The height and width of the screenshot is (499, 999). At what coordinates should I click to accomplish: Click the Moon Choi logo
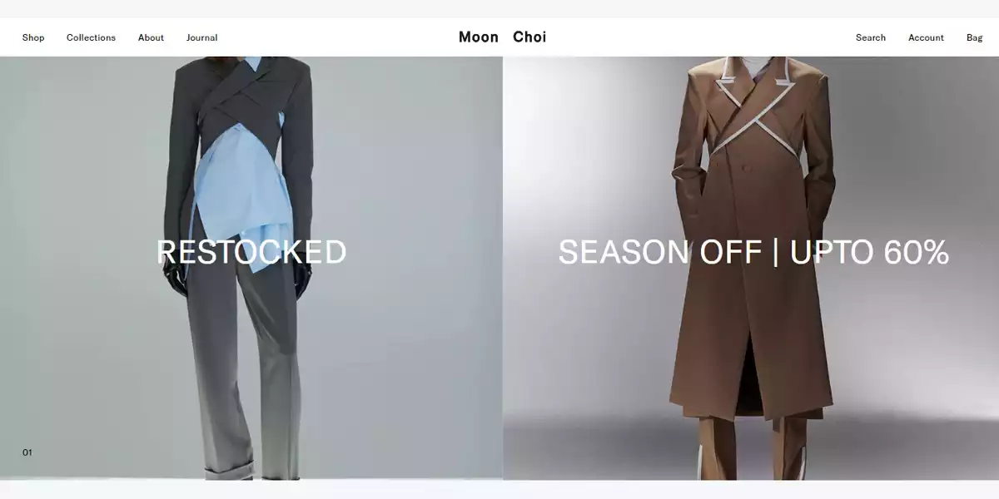pos(502,37)
